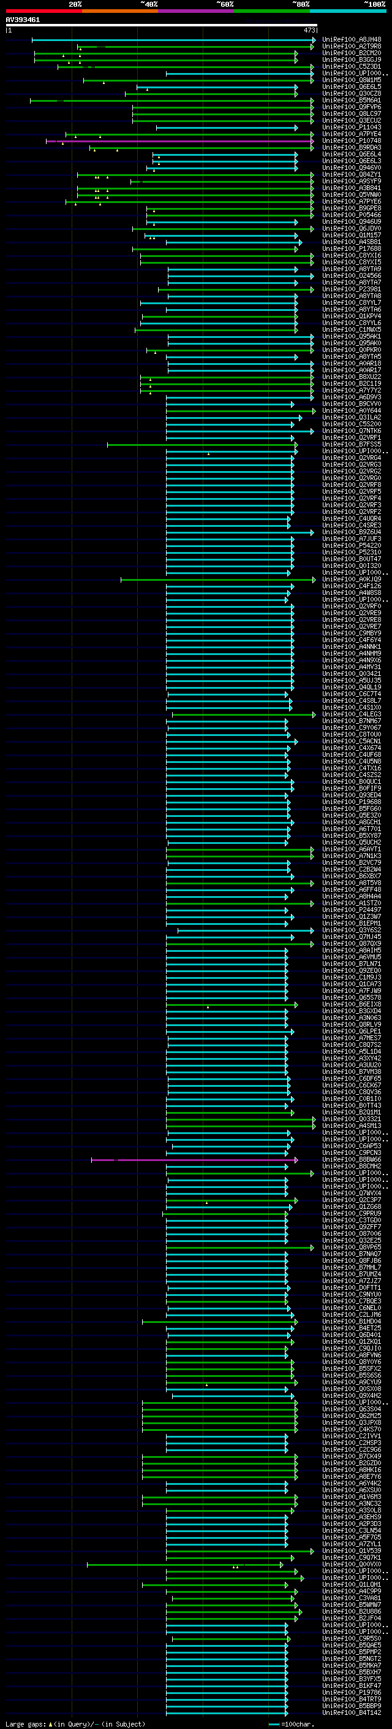Viewport: 392px width, 1729px height.
Task: Select hit label UniRef100_Q03321
Action: 352,1119
